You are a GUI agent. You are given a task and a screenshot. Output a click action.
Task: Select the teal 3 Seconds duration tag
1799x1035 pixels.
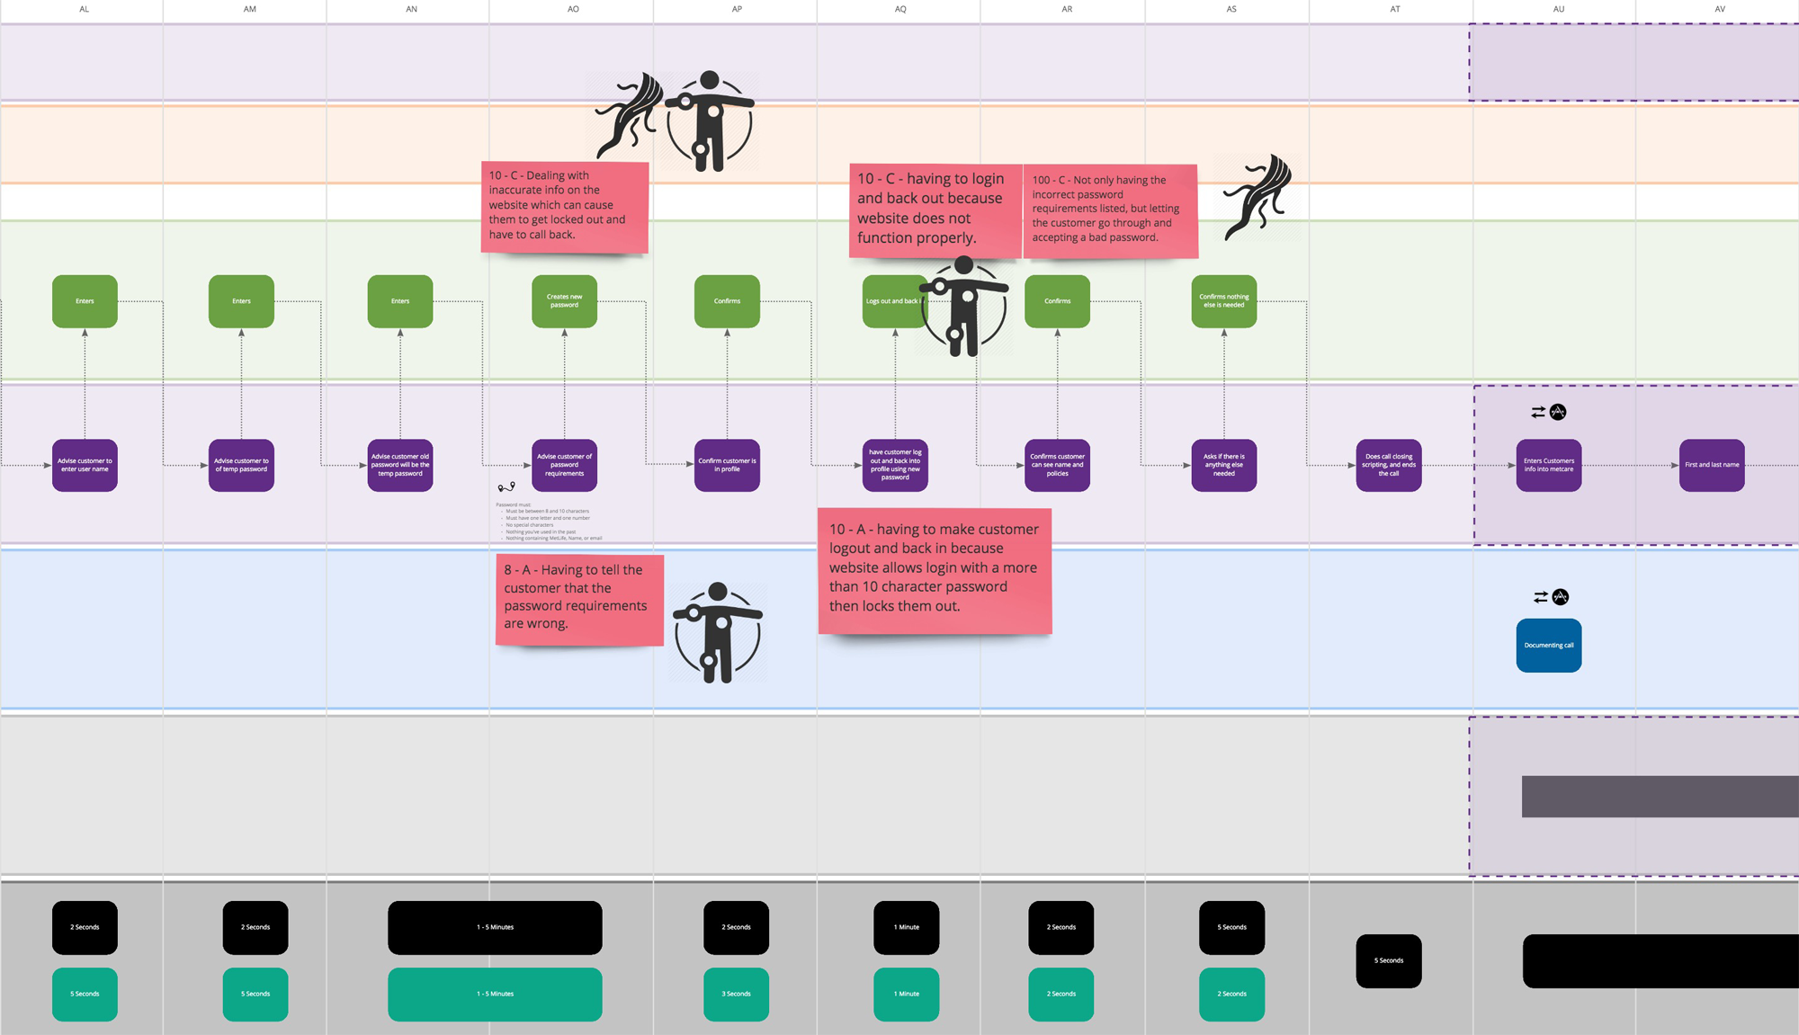point(736,994)
